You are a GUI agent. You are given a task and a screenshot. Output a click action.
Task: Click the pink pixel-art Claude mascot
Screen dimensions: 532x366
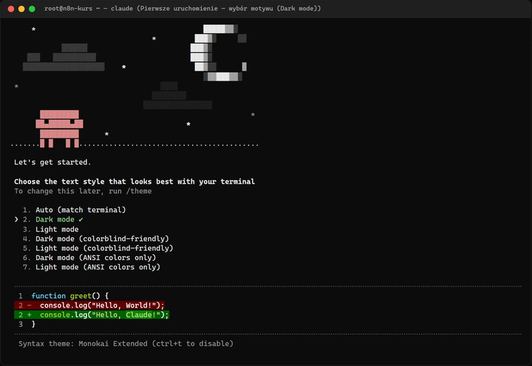click(x=59, y=128)
